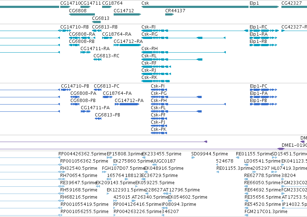Select EST EK054602.5prime
The width and height of the screenshot is (307, 217).
188,197
